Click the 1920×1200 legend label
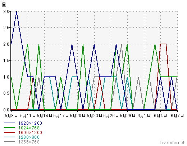187x146 pixels. pos(30,123)
